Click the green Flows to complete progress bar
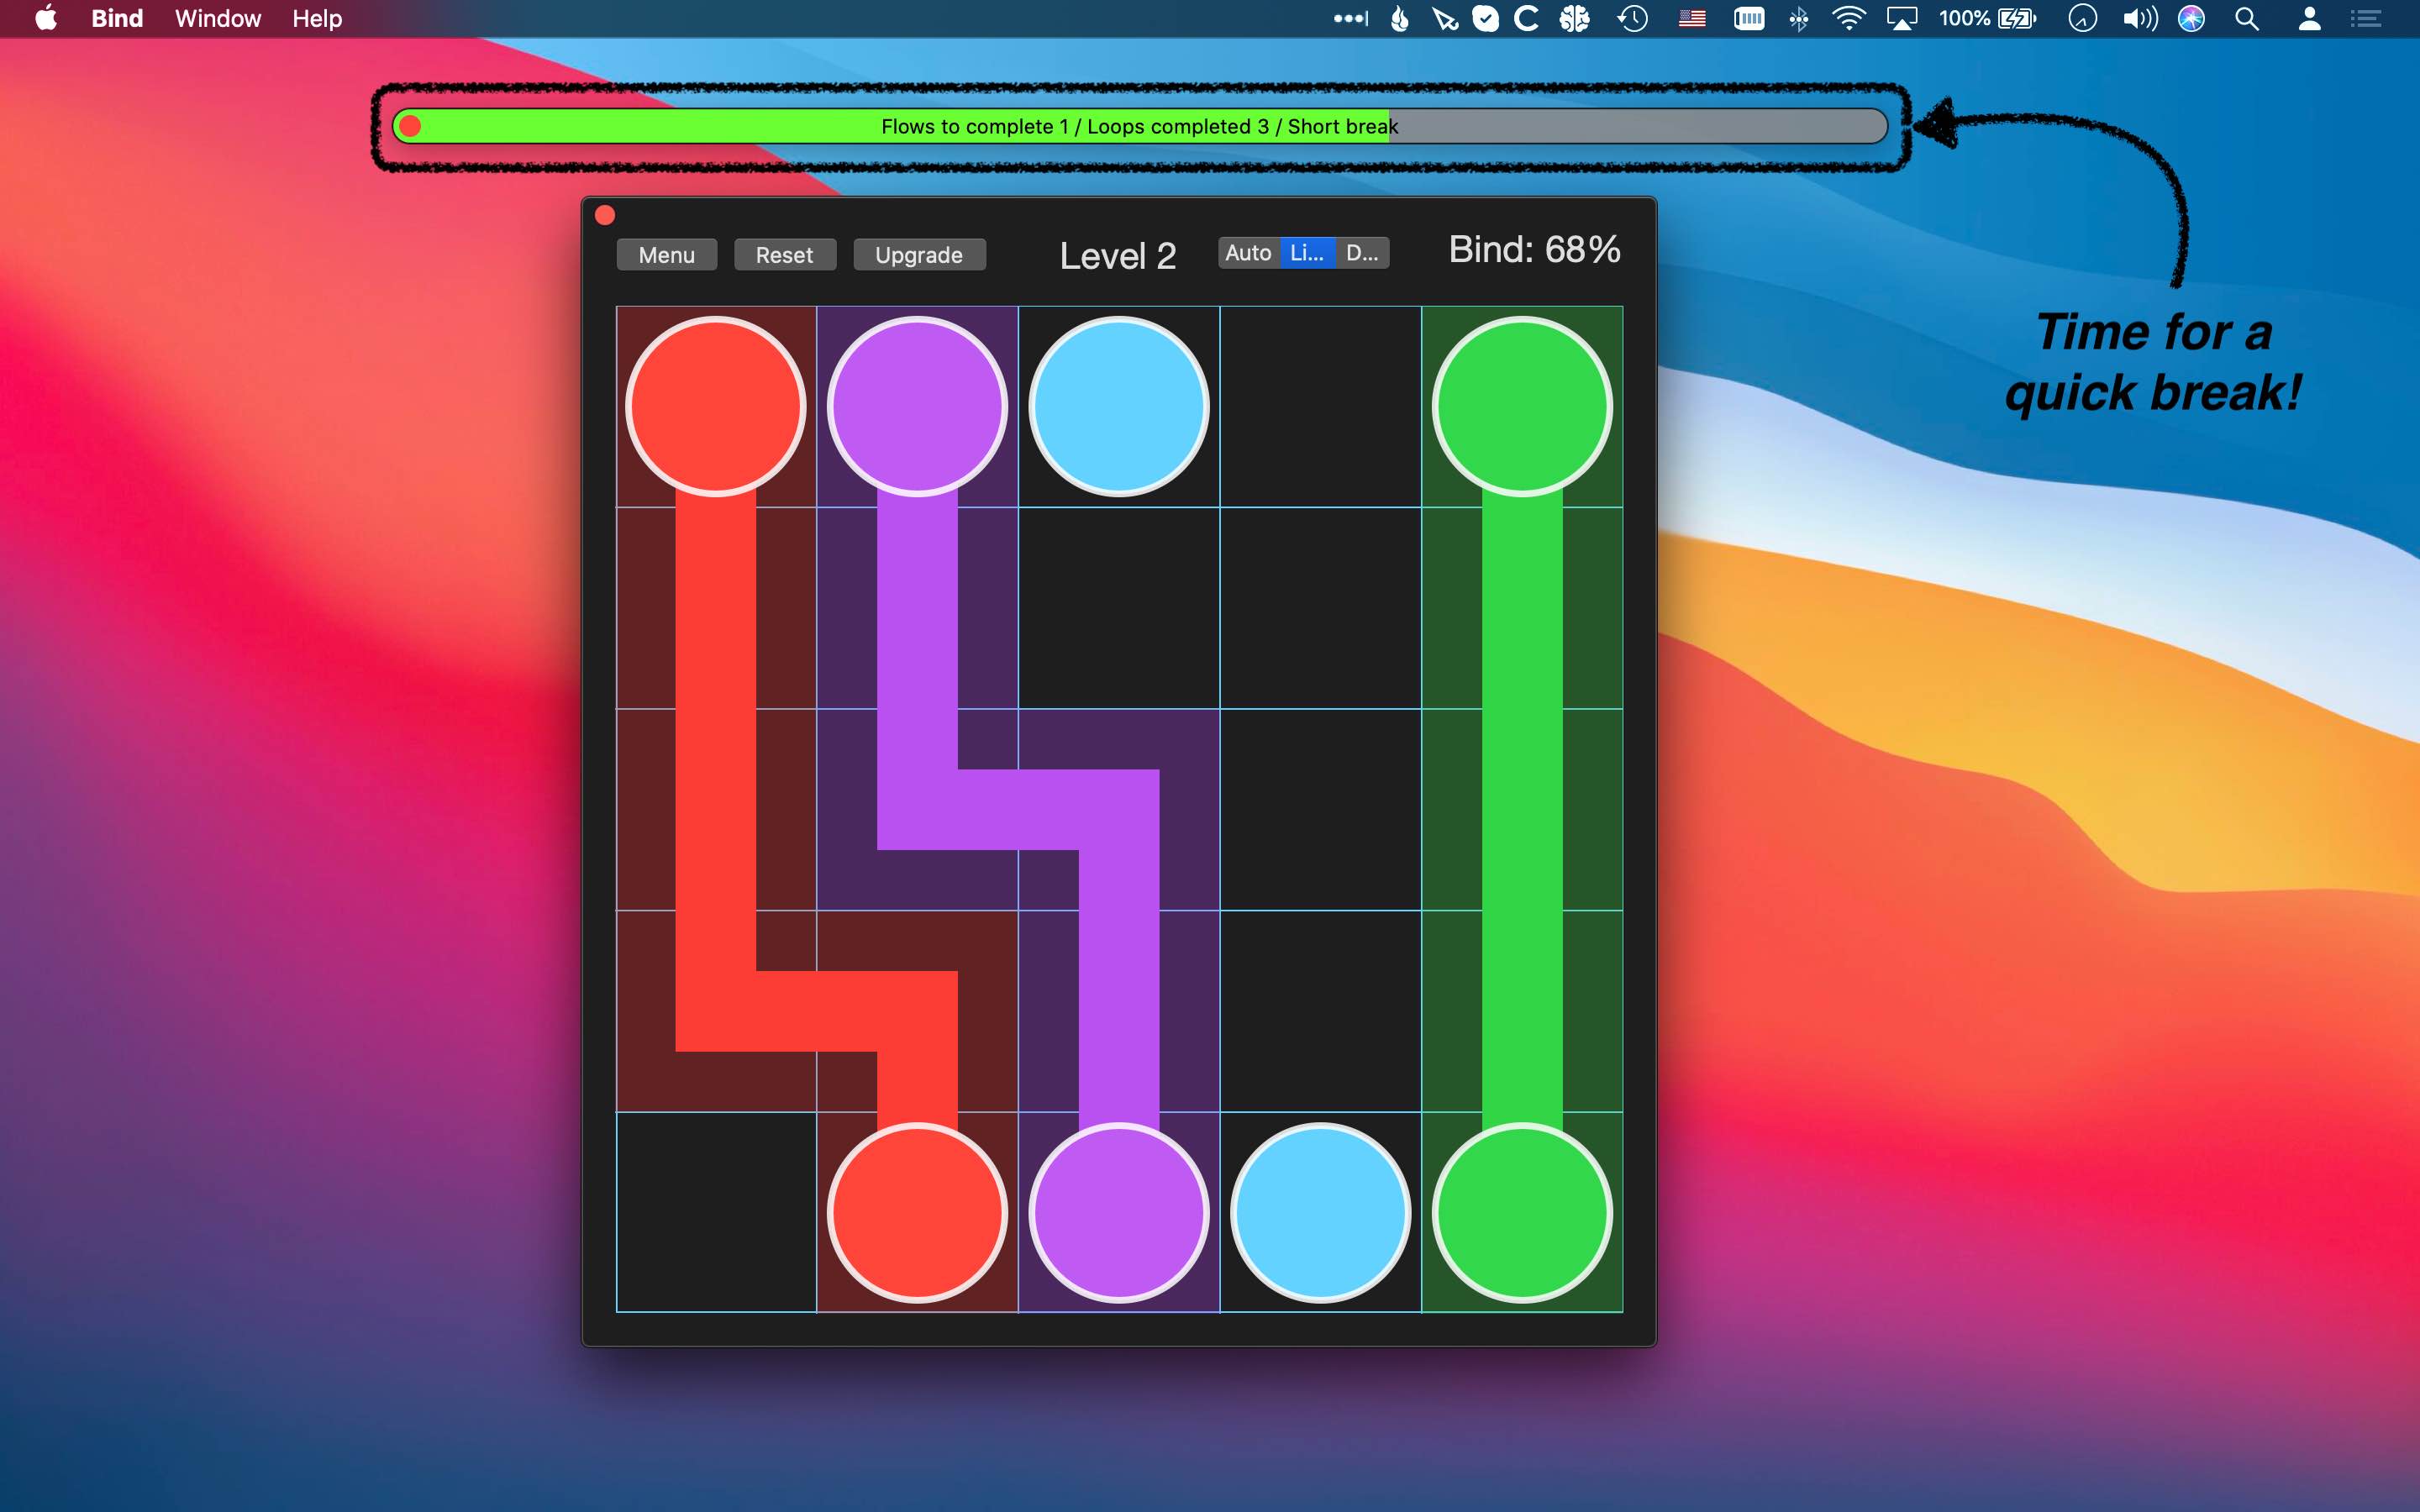This screenshot has width=2420, height=1512. click(1140, 126)
